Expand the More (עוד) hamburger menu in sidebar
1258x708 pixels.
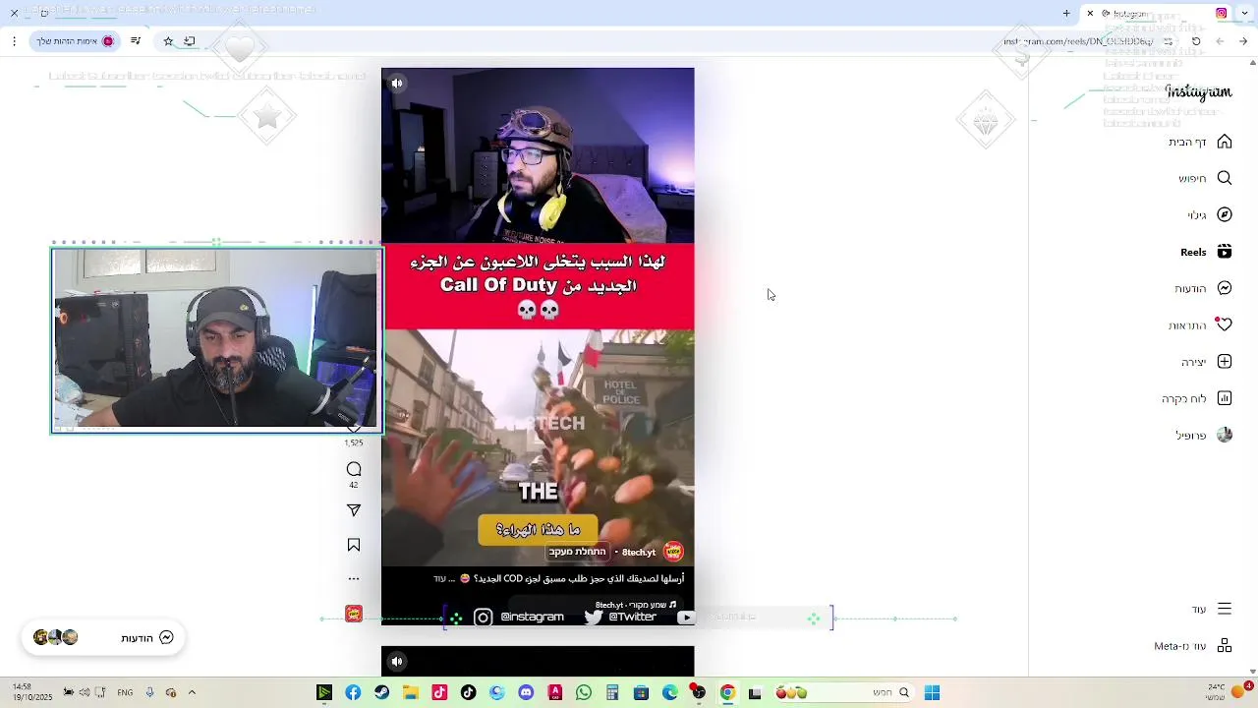point(1211,609)
